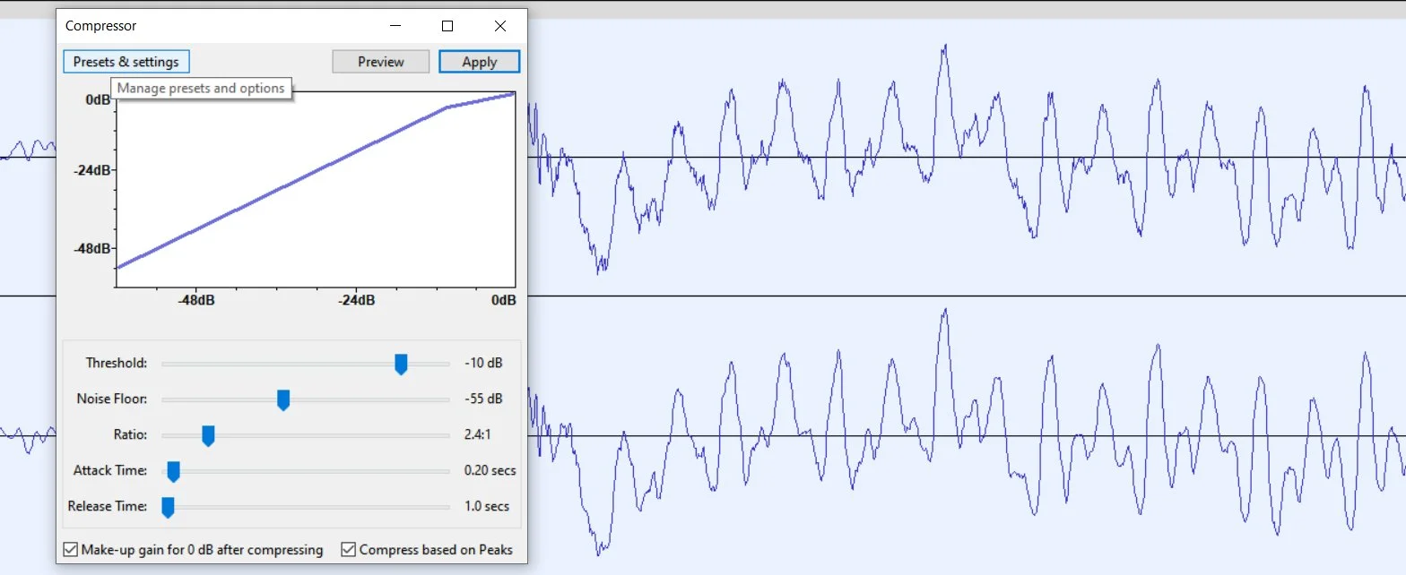
Task: Click the Threshold label
Action: point(117,364)
